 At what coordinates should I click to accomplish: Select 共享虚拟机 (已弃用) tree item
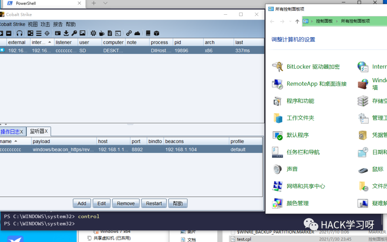coord(110,238)
